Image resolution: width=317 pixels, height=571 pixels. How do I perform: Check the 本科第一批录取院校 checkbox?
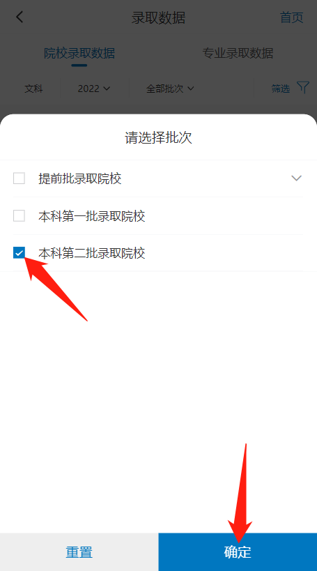point(19,216)
